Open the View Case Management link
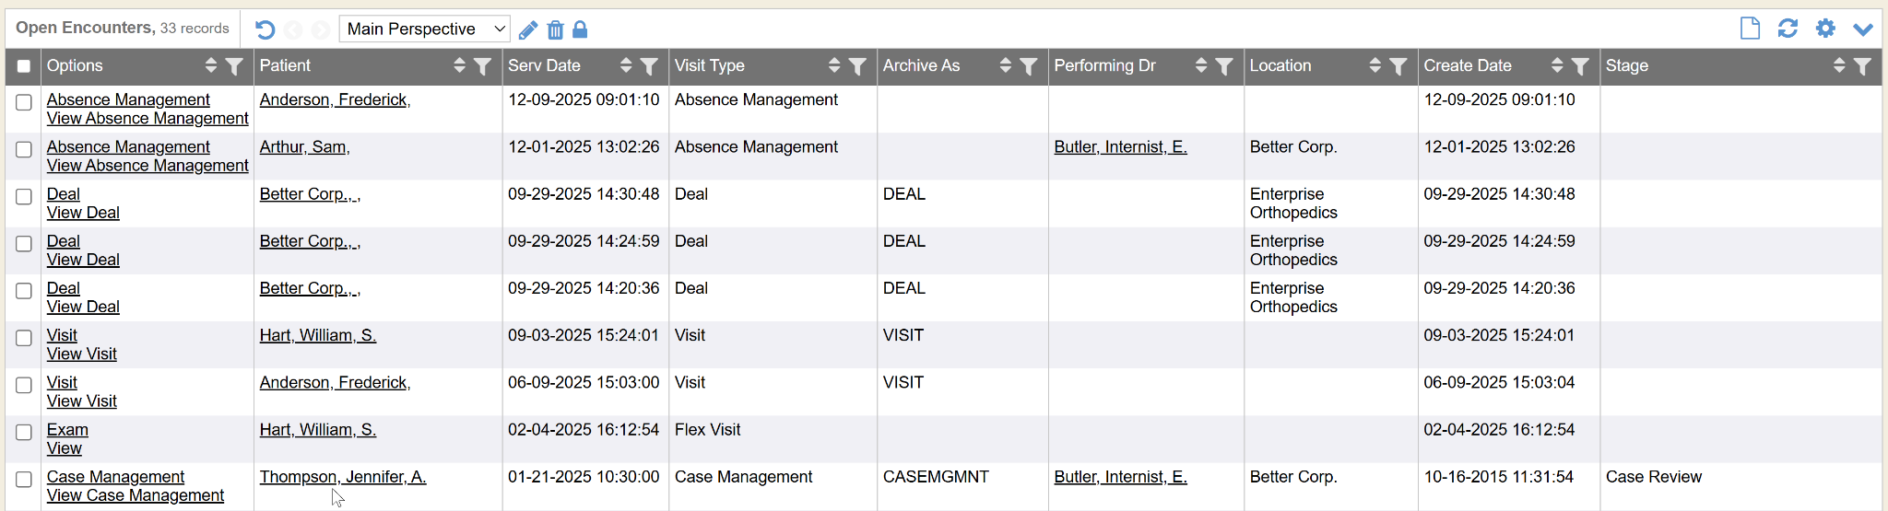The height and width of the screenshot is (511, 1888). coord(136,495)
